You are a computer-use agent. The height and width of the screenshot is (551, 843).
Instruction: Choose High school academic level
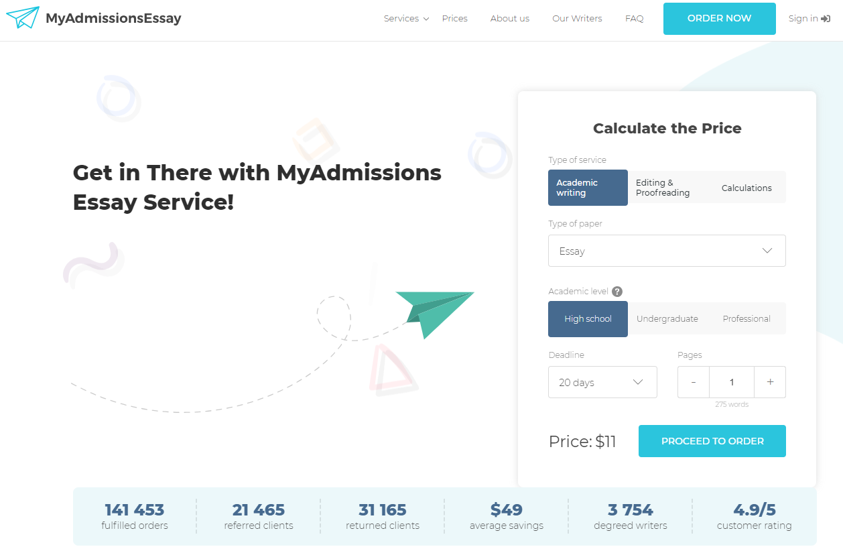(588, 319)
